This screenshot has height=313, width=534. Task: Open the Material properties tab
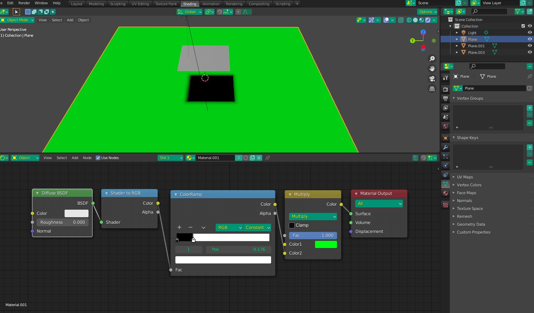pyautogui.click(x=445, y=193)
